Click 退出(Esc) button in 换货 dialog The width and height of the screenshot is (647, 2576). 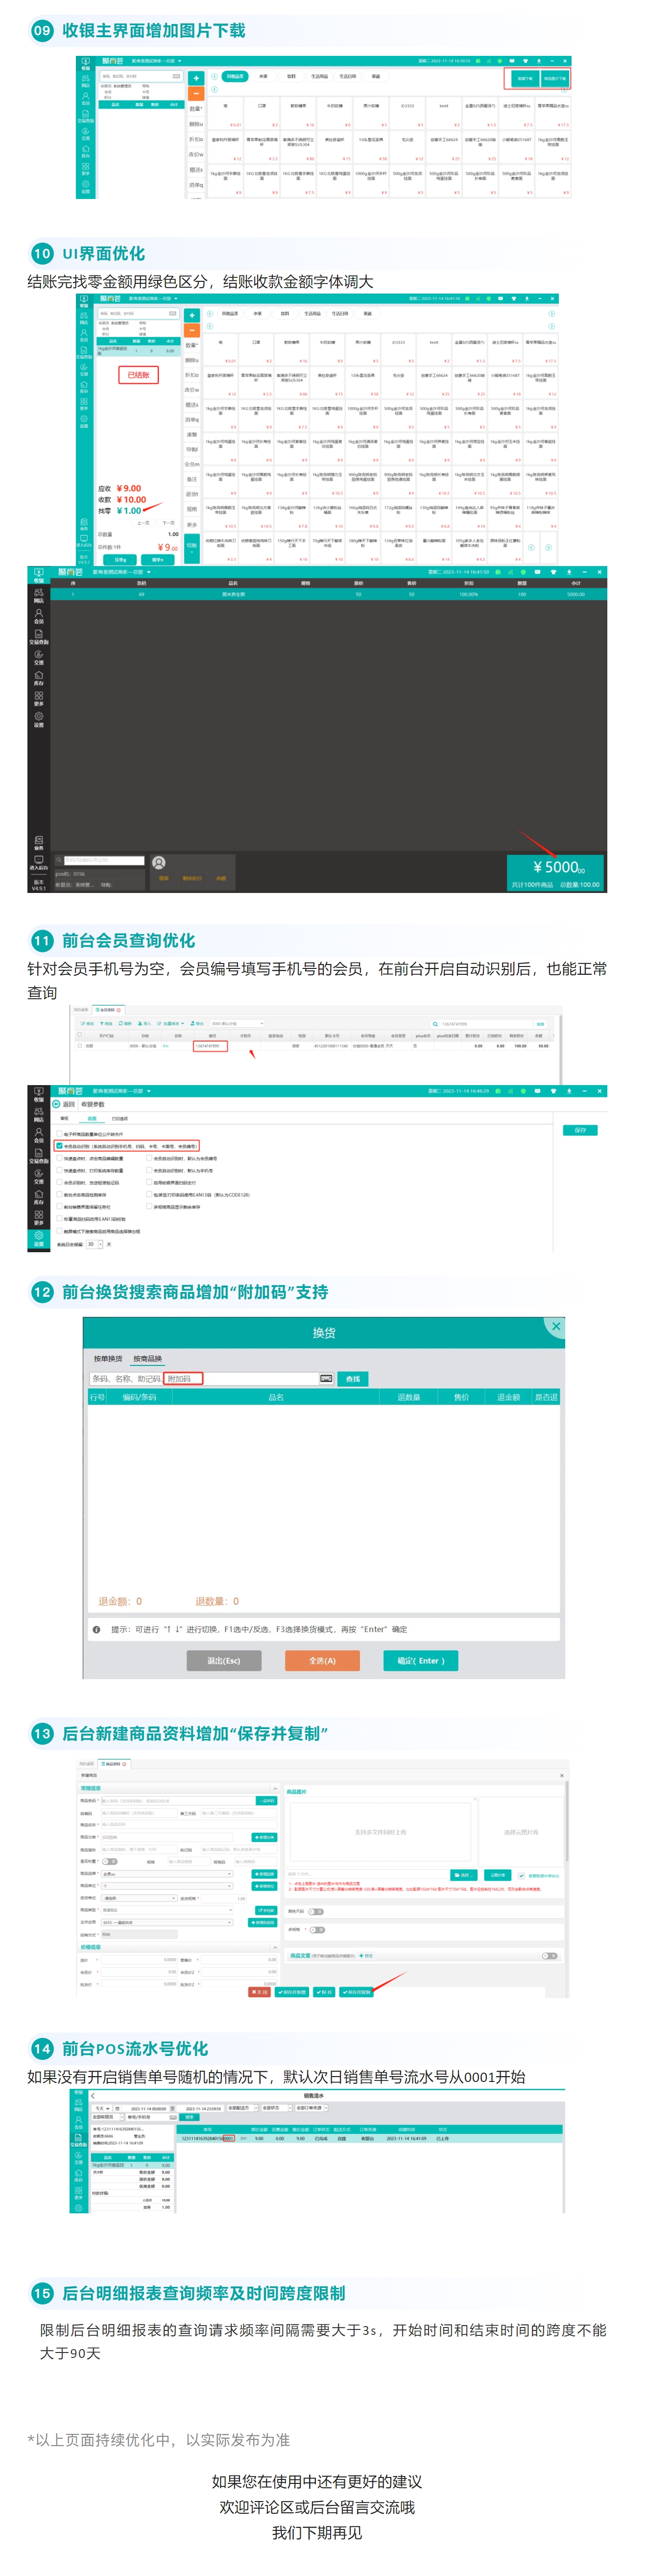coord(224,1660)
